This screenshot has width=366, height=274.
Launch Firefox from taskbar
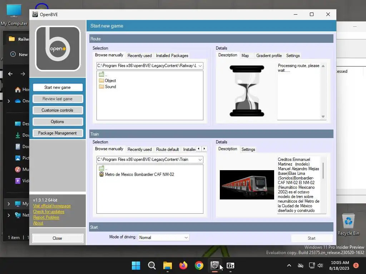(x=183, y=265)
